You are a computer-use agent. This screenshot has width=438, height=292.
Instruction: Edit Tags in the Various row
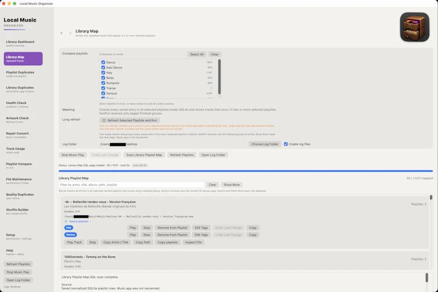point(201,235)
